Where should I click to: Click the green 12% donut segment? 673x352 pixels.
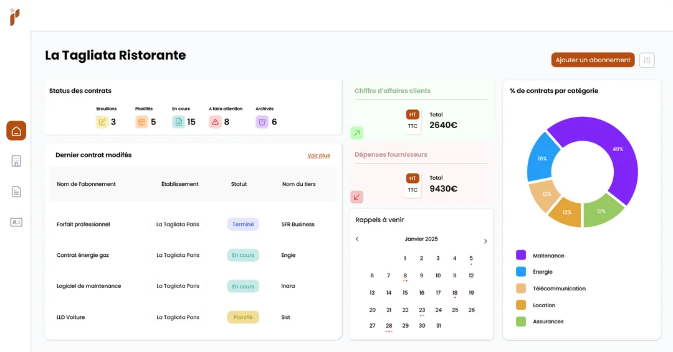point(602,211)
